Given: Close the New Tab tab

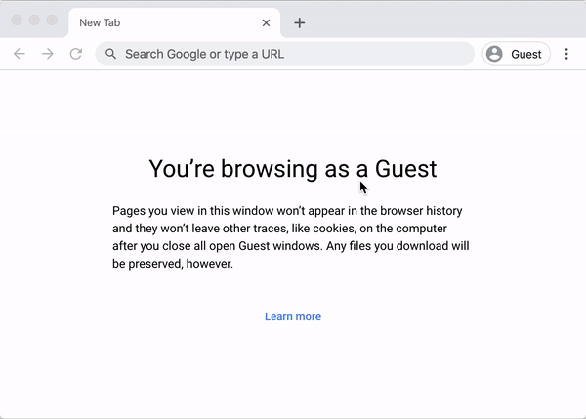Looking at the screenshot, I should 266,23.
